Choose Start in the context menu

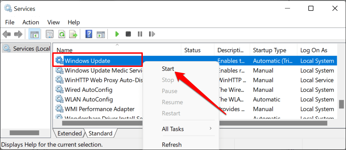point(168,69)
